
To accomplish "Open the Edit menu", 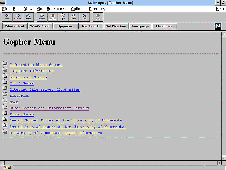I will (x=16, y=9).
